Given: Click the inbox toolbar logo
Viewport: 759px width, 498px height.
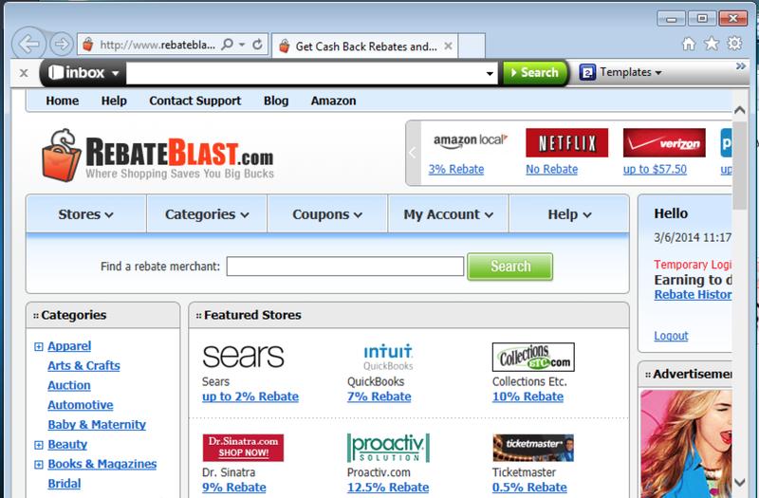Looking at the screenshot, I should (x=77, y=73).
